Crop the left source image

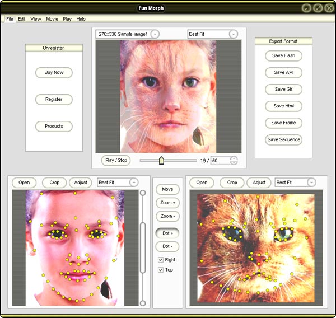click(x=54, y=183)
